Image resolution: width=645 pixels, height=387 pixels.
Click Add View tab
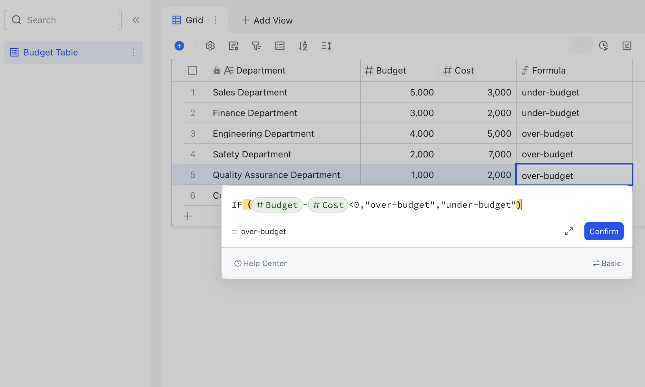267,20
